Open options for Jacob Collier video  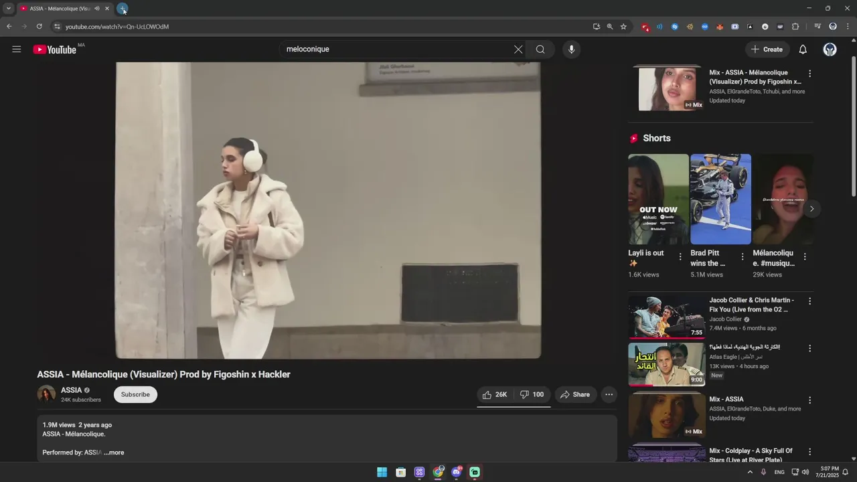pyautogui.click(x=809, y=301)
